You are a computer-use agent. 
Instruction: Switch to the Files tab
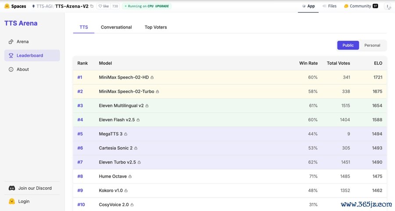[329, 6]
